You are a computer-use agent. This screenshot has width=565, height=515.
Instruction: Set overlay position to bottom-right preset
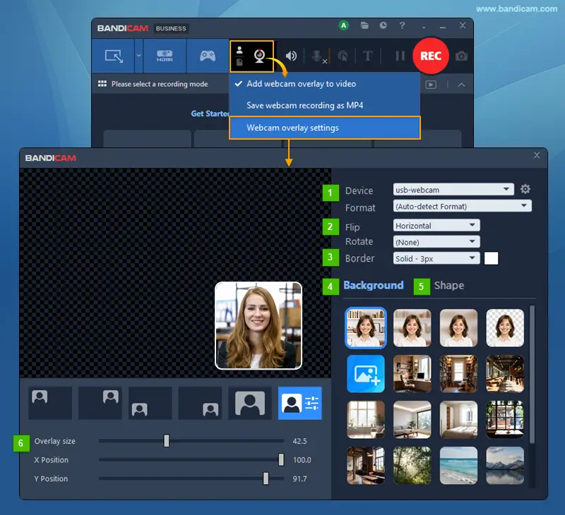click(200, 403)
